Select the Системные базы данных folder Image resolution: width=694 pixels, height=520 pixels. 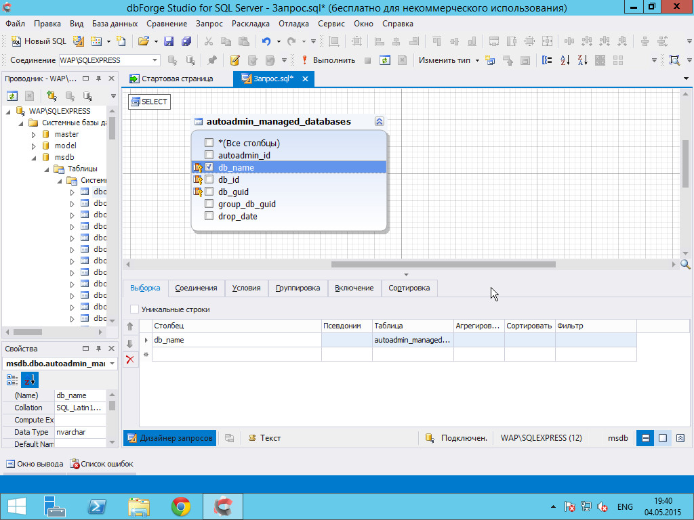(x=74, y=123)
